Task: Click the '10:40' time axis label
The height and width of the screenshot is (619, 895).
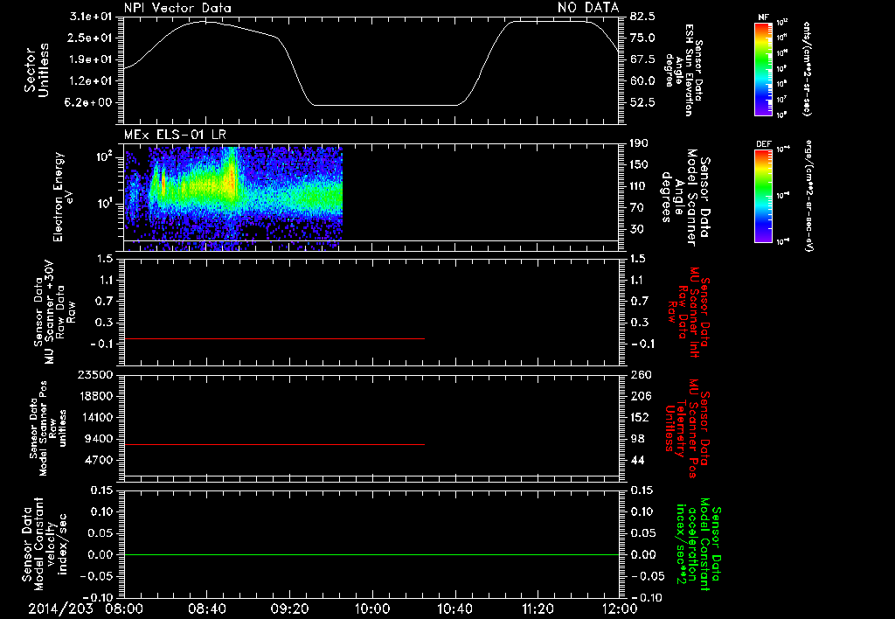Action: click(454, 609)
